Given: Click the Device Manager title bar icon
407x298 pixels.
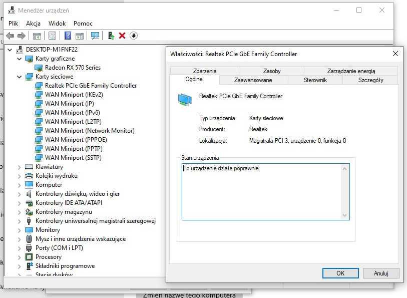Looking at the screenshot, I should (x=11, y=10).
